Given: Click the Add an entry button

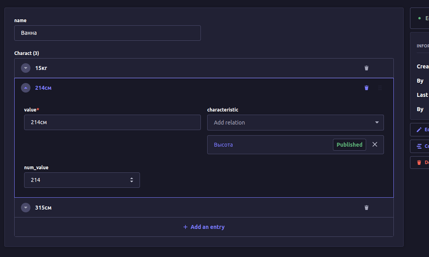Looking at the screenshot, I should coord(204,226).
